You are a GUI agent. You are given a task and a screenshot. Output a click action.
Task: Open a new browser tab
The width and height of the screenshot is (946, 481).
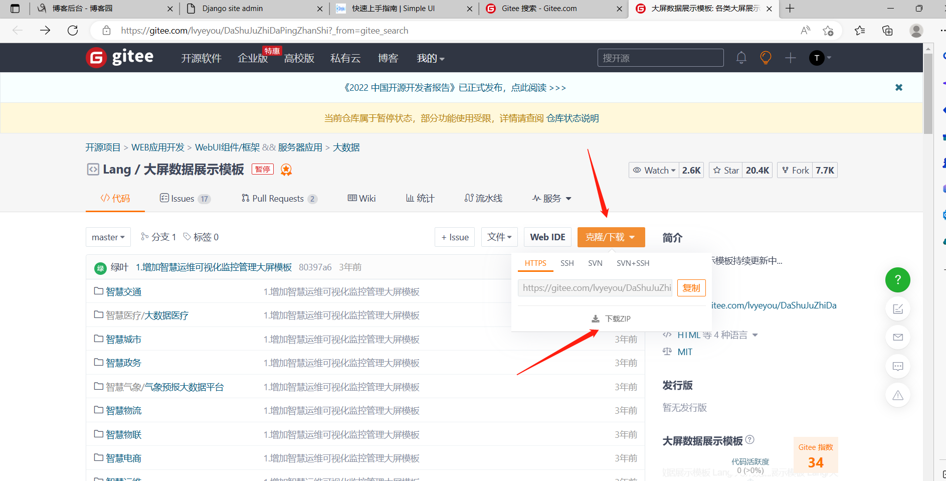(x=790, y=9)
